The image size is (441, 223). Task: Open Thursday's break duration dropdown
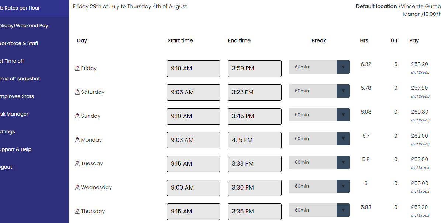coord(343,210)
